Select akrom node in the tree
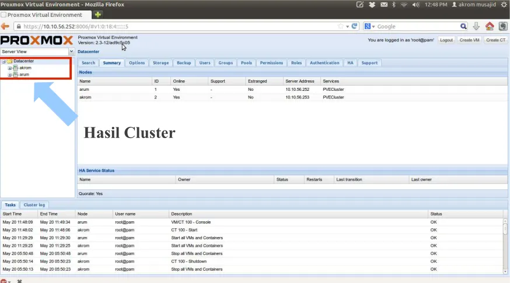 pos(25,68)
